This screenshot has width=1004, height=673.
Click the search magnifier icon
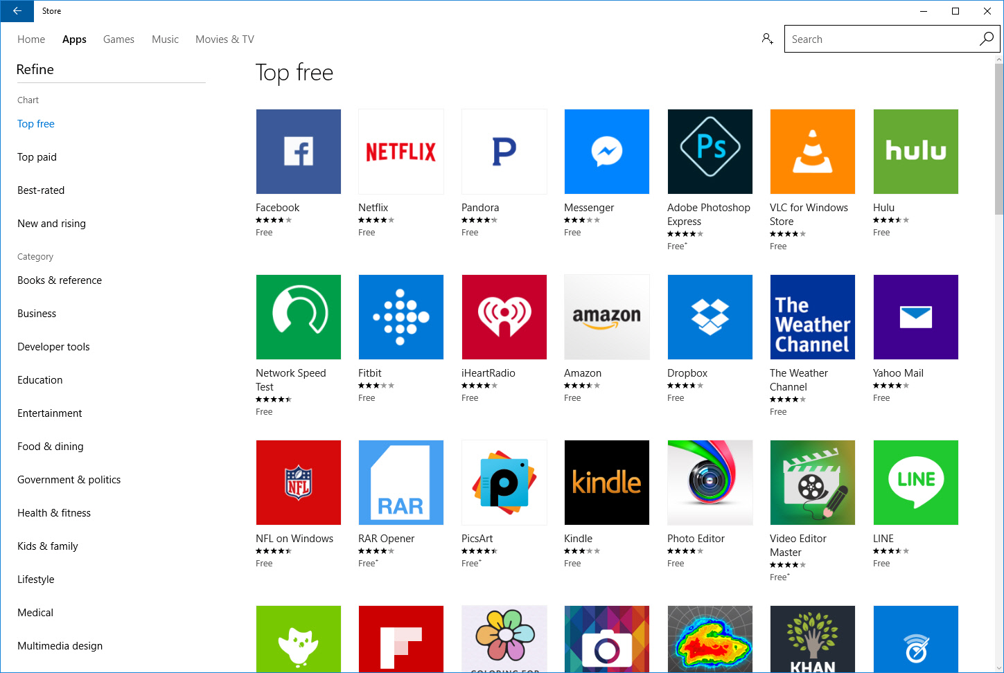point(987,39)
